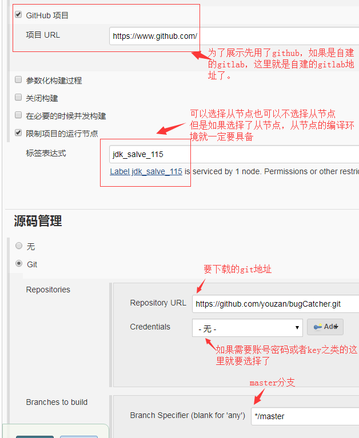
Task: Click the key icon on the Add button
Action: (317, 327)
